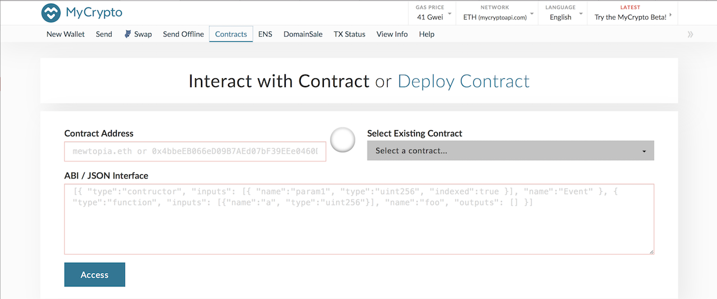Open the Help tab
717x299 pixels.
(426, 34)
